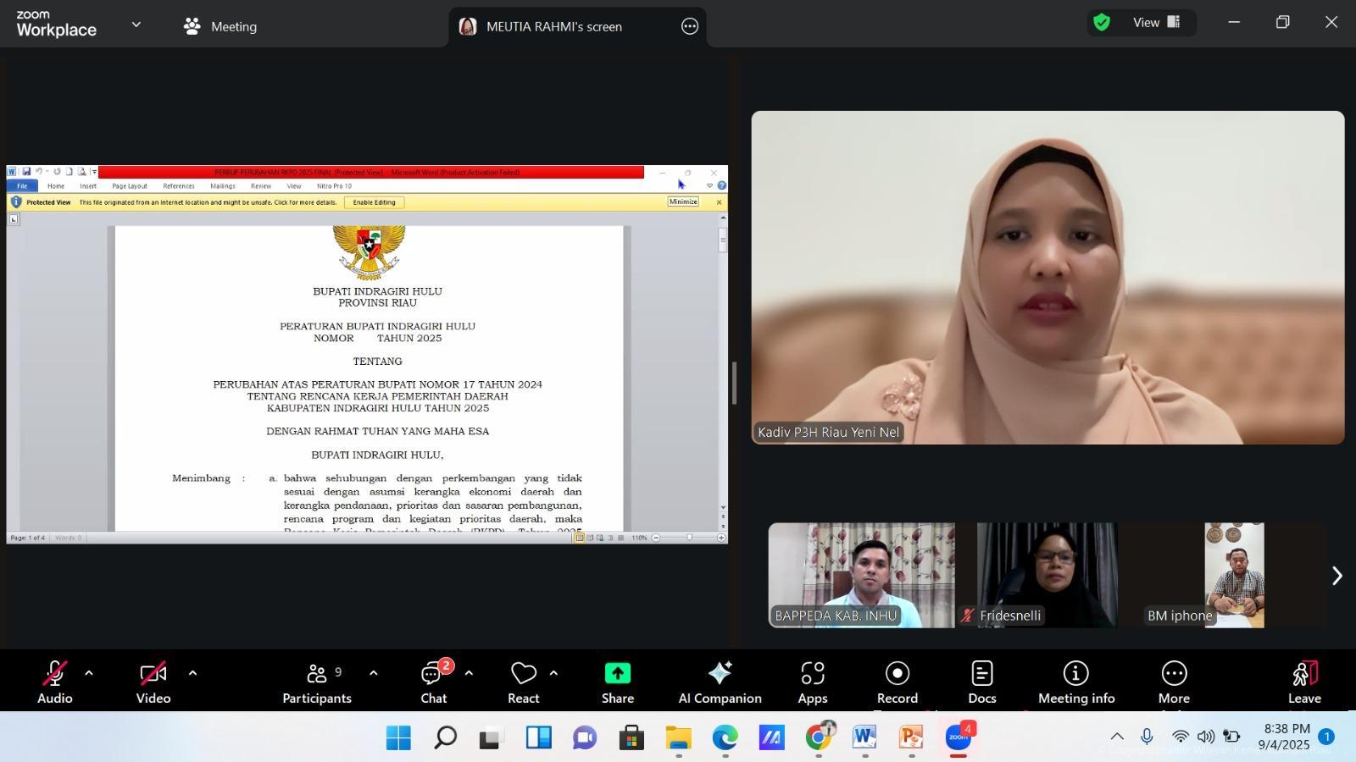Expand video options arrow next to Video
The height and width of the screenshot is (762, 1356).
(x=192, y=674)
